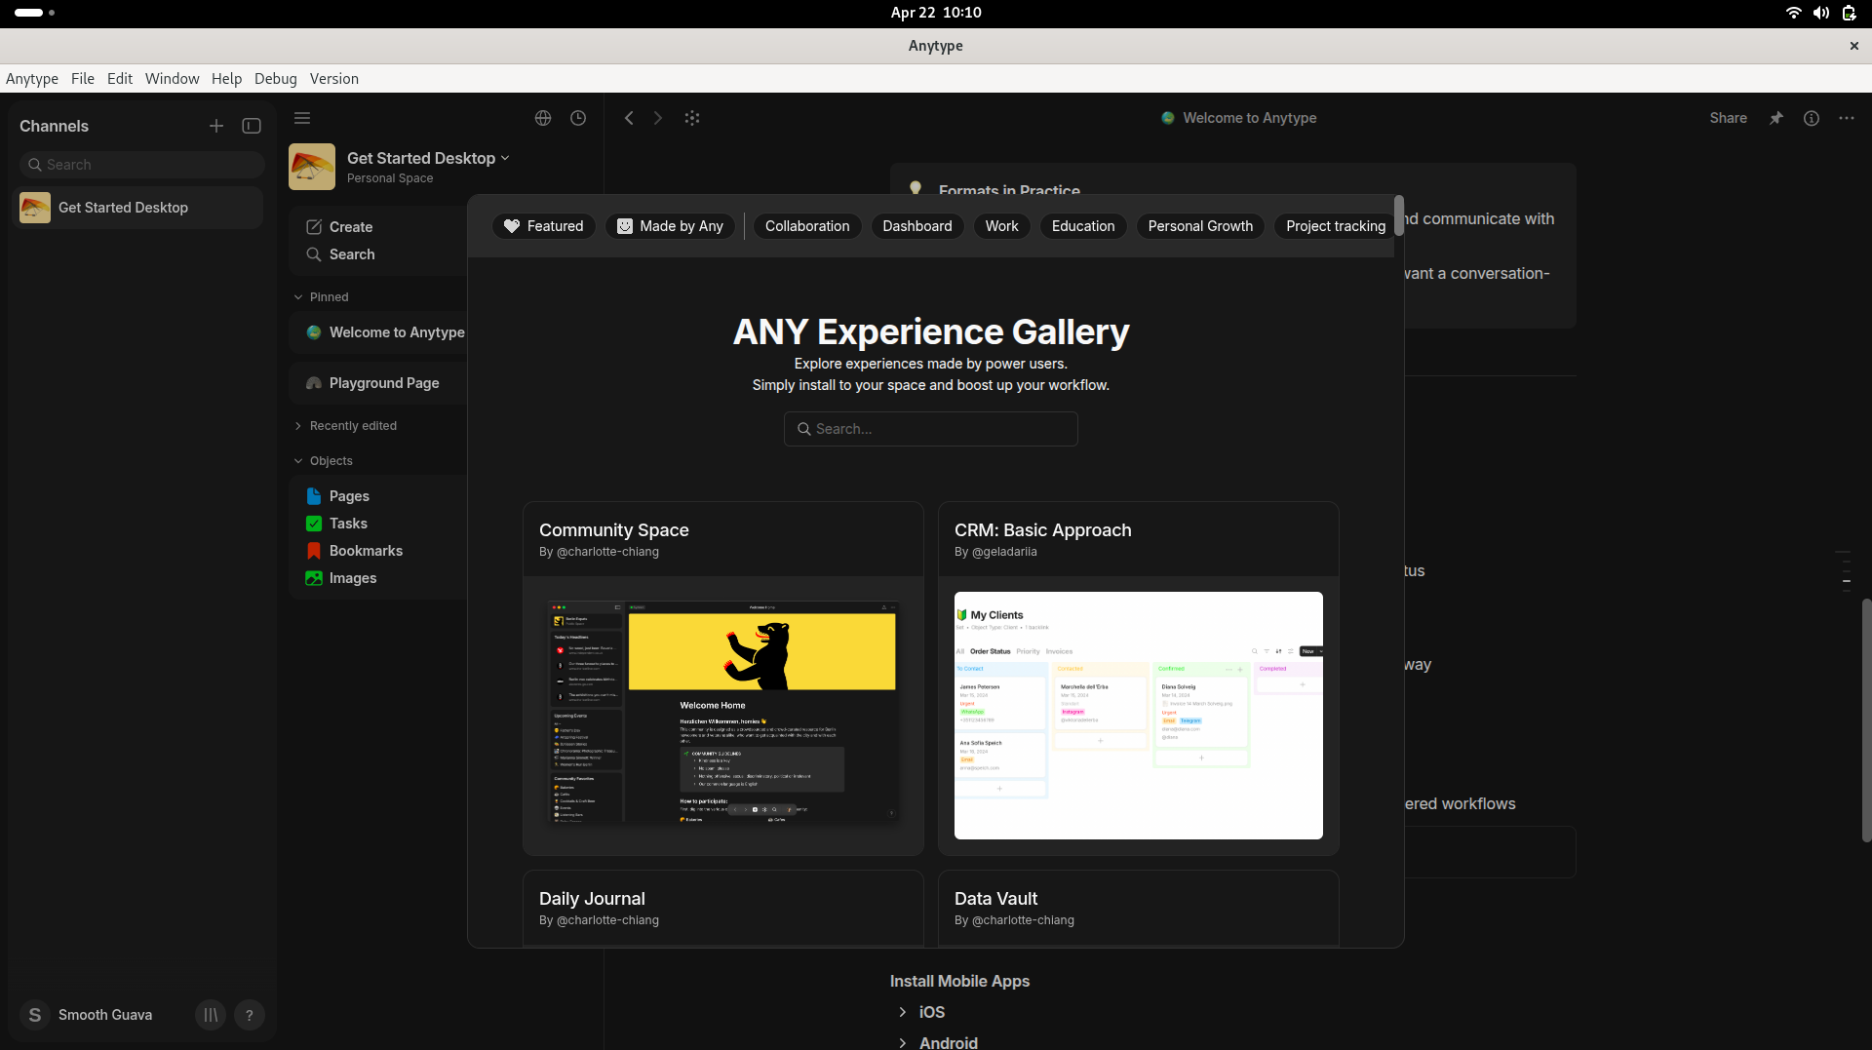Viewport: 1872px width, 1050px height.
Task: Select Get Started Desktop in Channels list
Action: pyautogui.click(x=137, y=208)
